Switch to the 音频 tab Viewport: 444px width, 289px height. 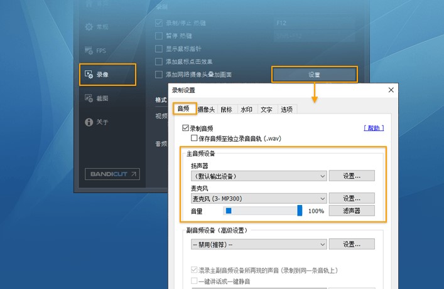(185, 108)
